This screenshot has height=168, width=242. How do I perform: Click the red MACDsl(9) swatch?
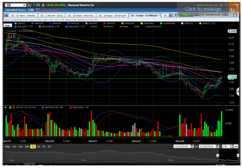71,107
